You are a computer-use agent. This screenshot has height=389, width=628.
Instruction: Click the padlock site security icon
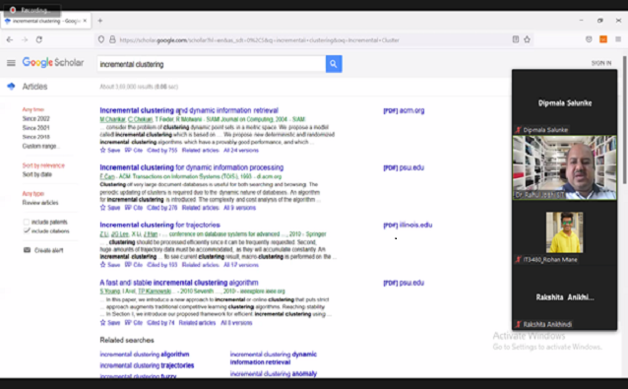pos(112,39)
